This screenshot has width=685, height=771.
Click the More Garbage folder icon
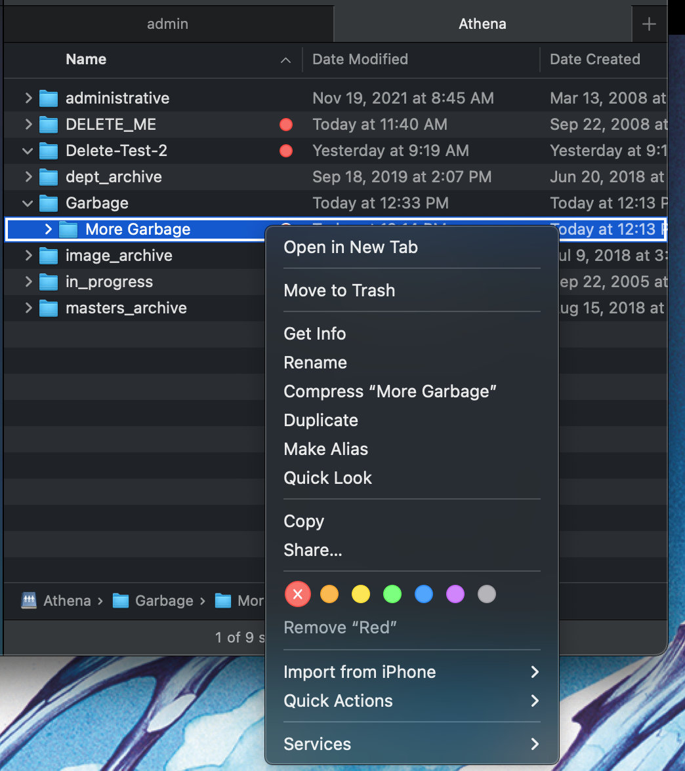click(x=68, y=229)
